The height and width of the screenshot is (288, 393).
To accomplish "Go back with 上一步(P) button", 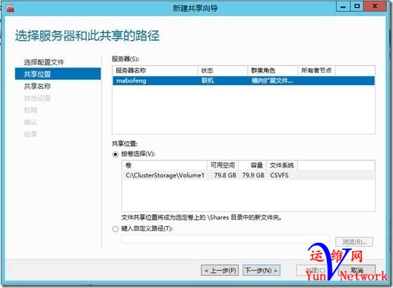I will coord(220,270).
